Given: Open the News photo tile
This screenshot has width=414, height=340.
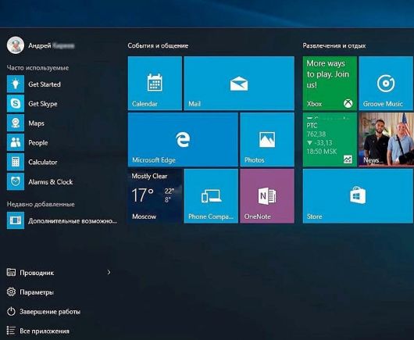Looking at the screenshot, I should pos(387,139).
